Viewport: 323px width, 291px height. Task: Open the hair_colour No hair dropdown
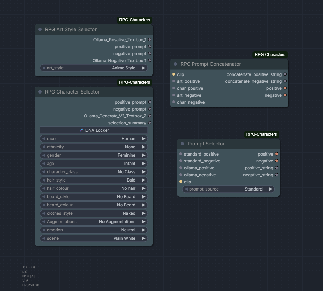[94, 188]
